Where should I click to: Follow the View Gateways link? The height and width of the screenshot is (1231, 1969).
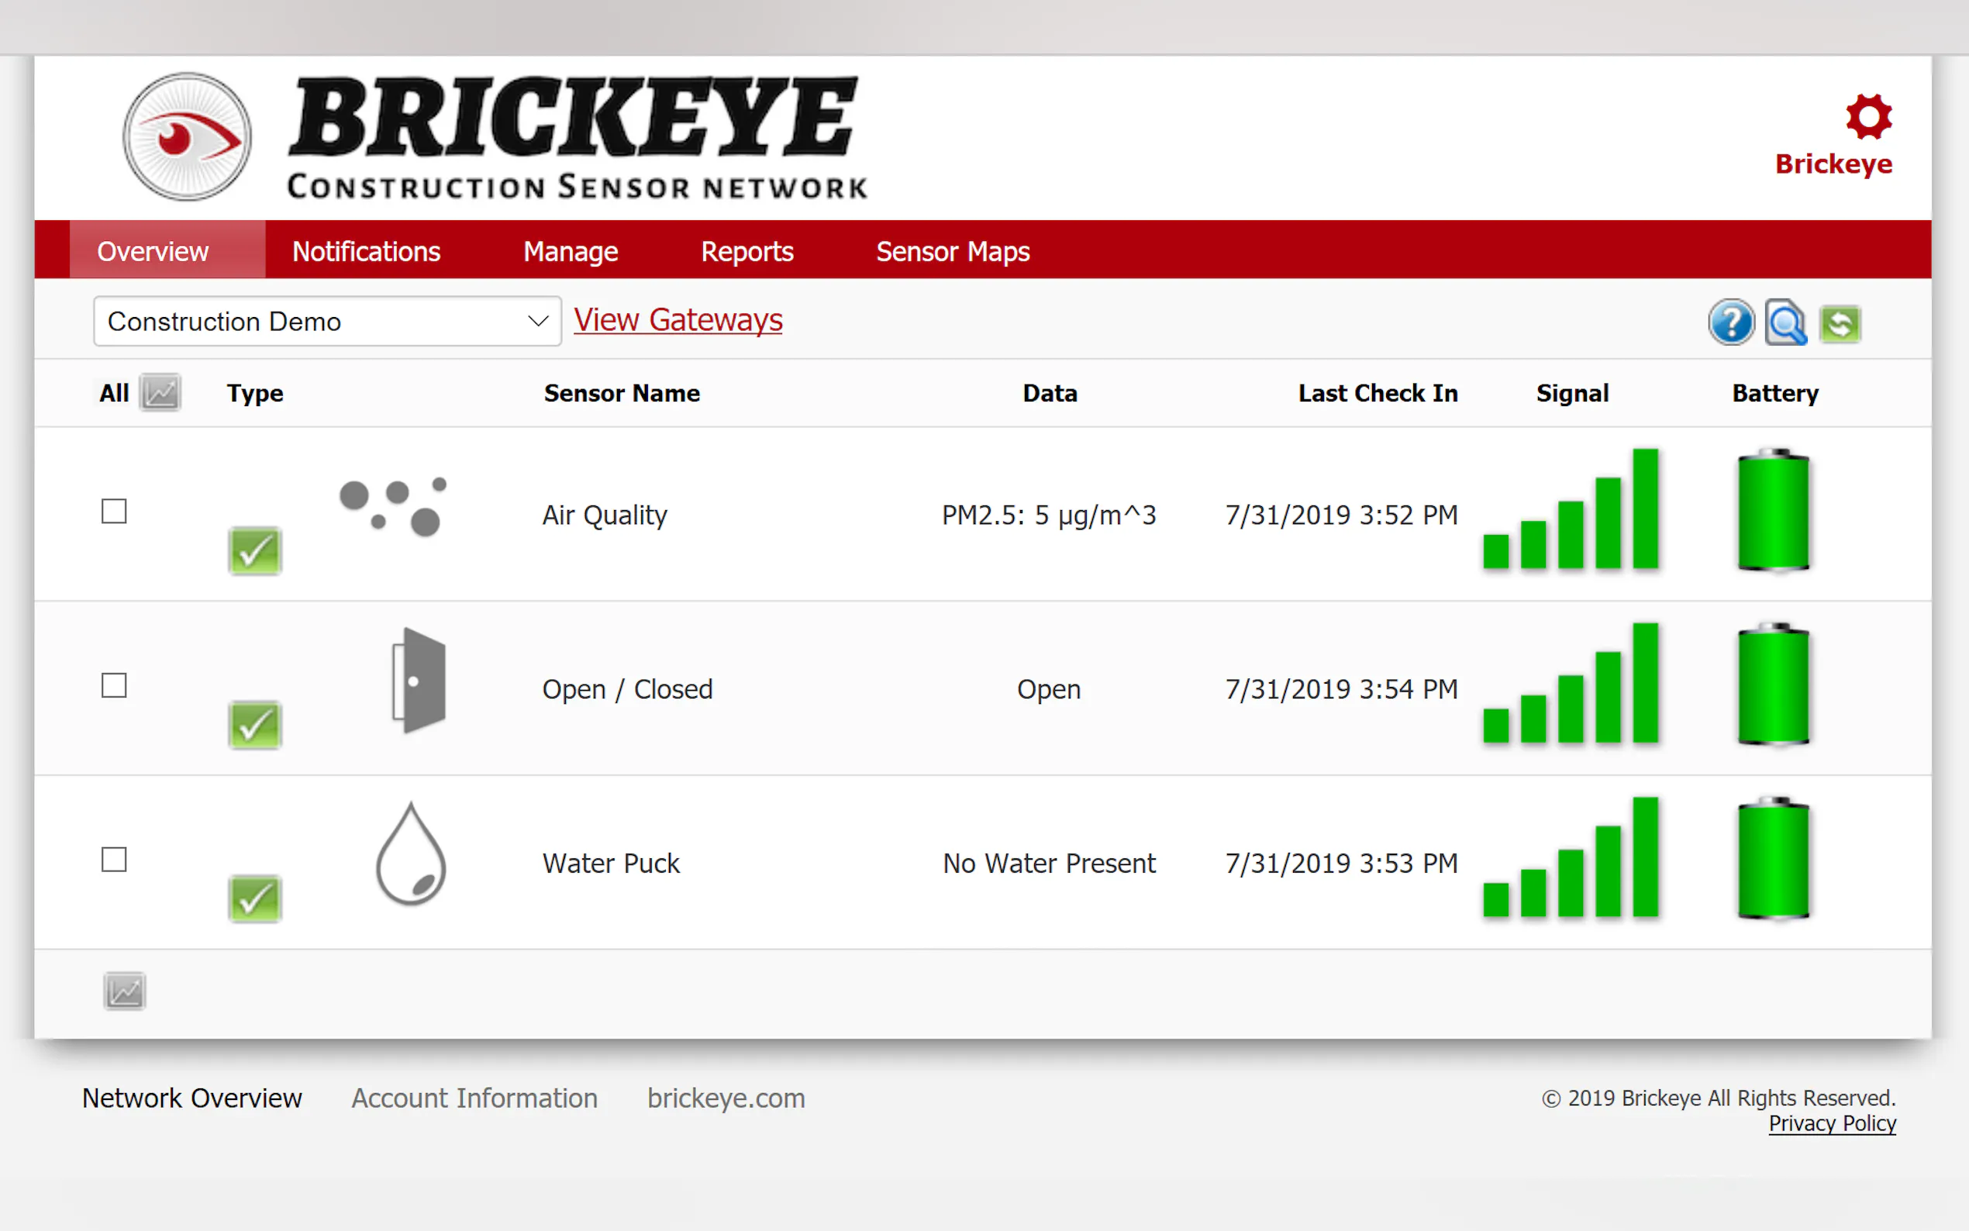(678, 320)
